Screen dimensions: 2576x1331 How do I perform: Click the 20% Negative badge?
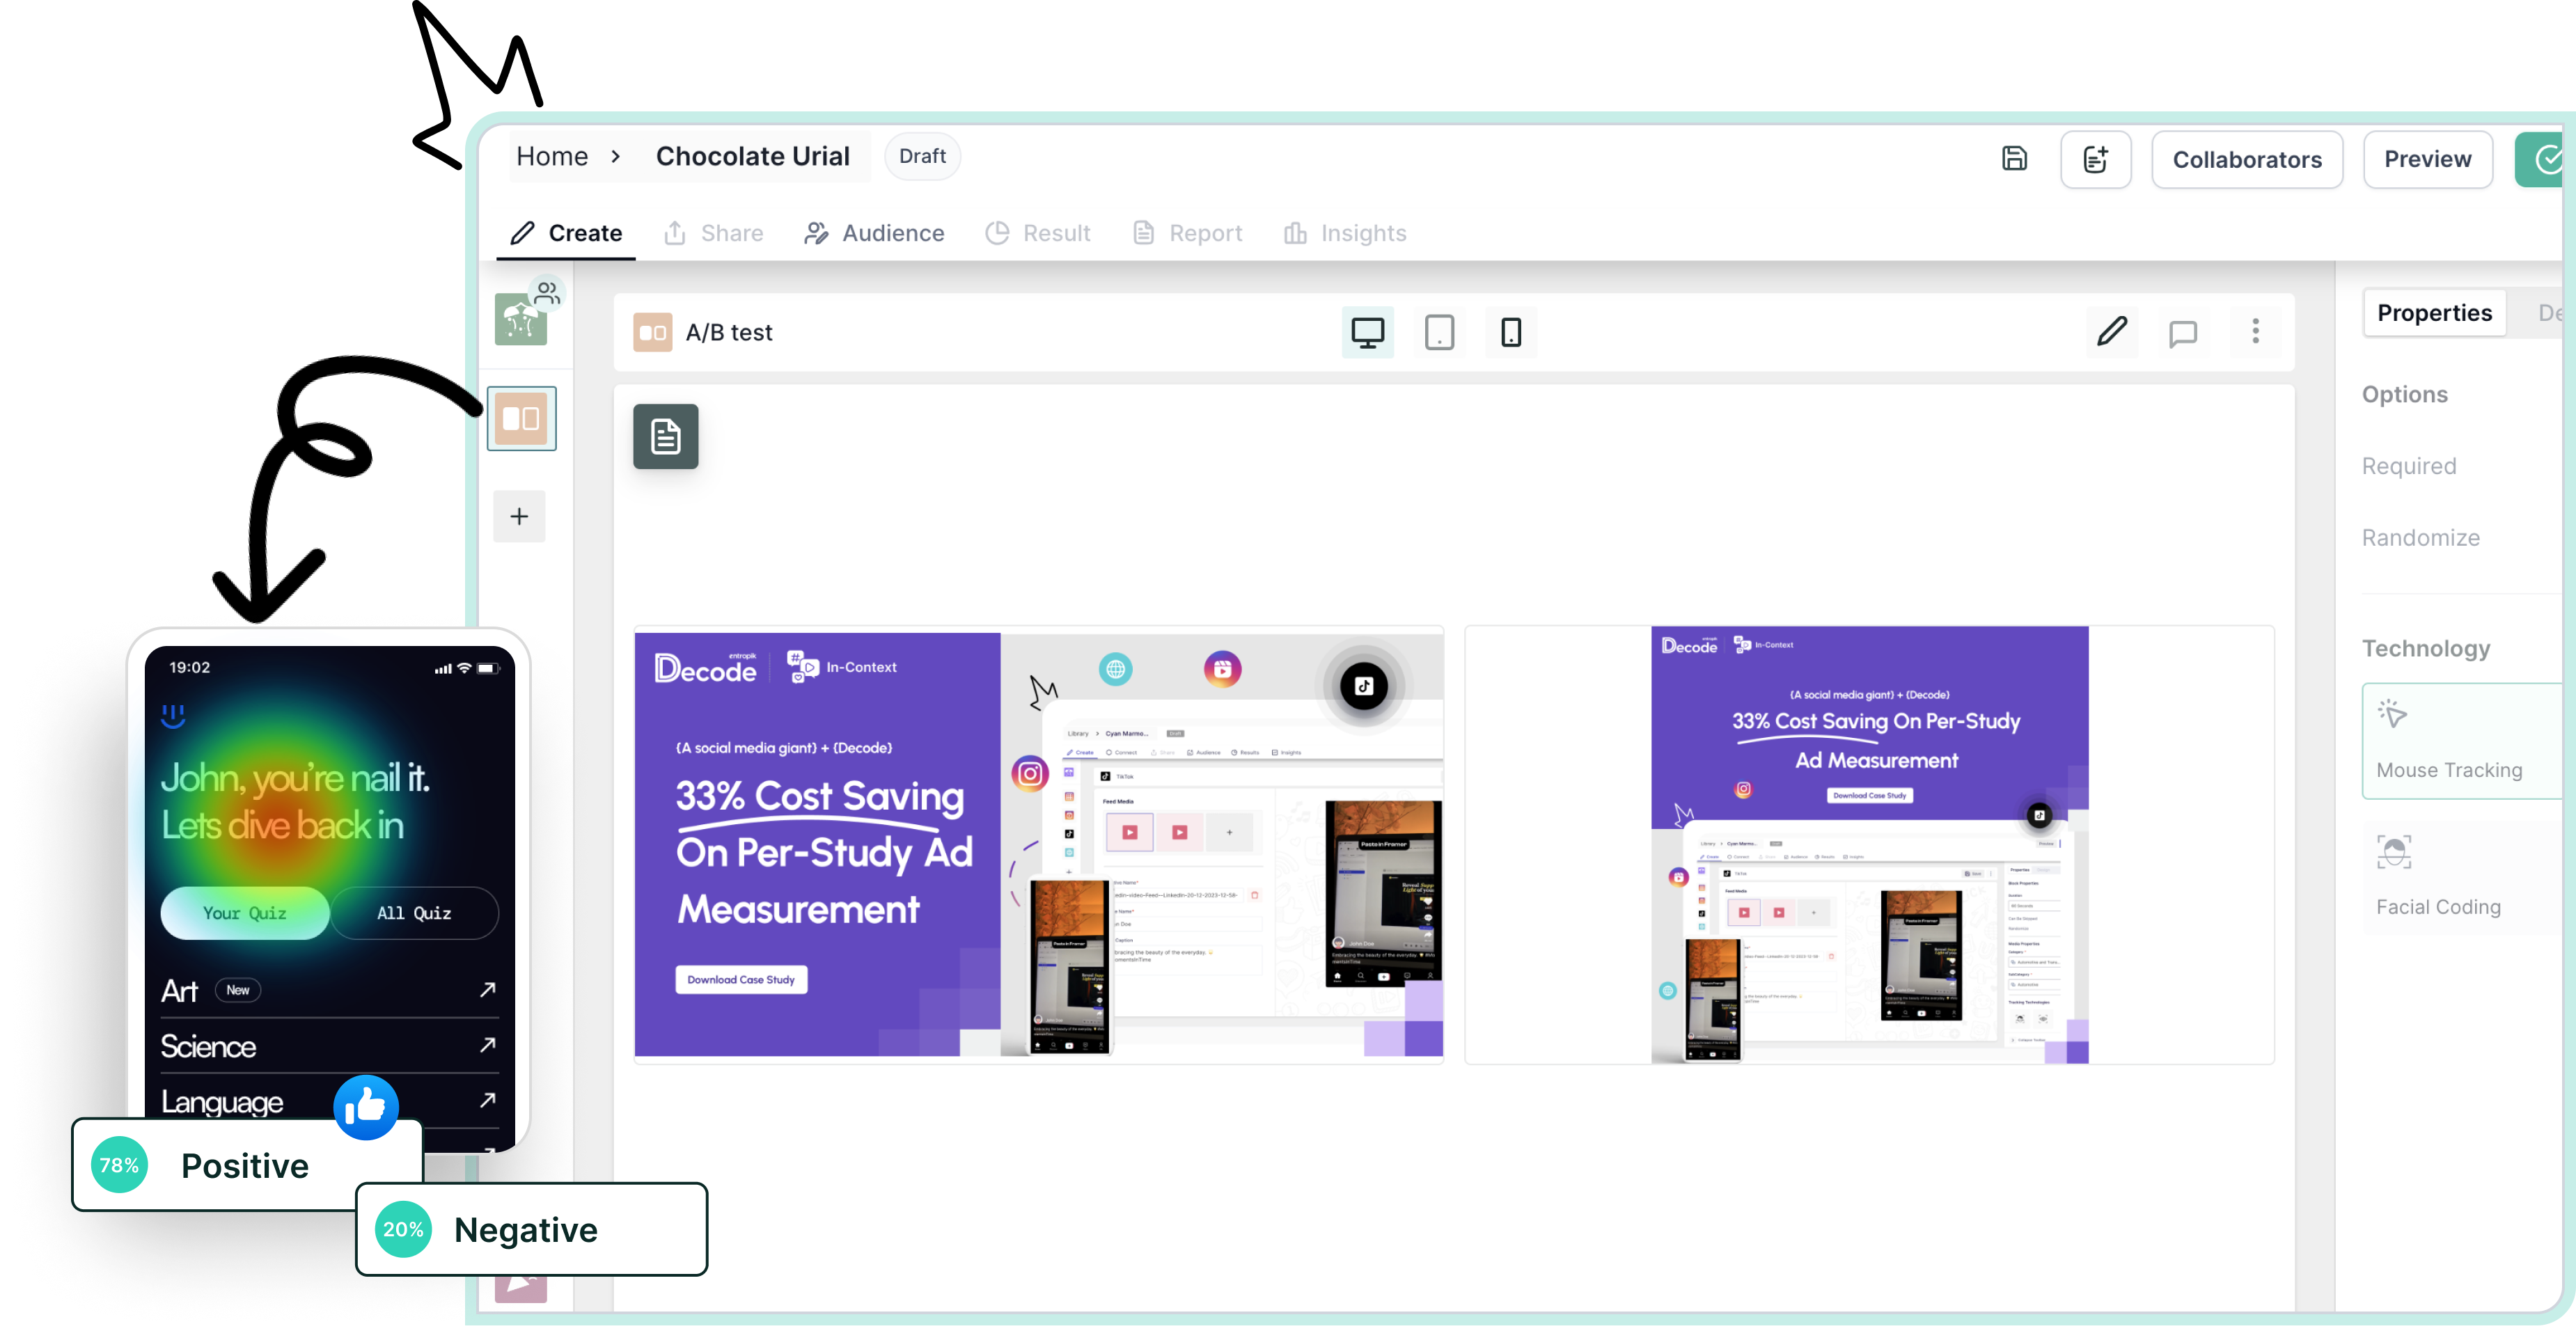pos(531,1229)
